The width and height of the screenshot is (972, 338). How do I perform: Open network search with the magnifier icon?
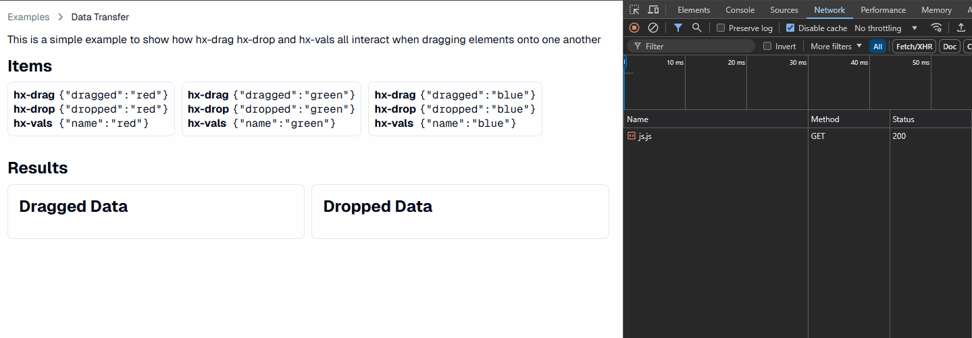pyautogui.click(x=697, y=28)
